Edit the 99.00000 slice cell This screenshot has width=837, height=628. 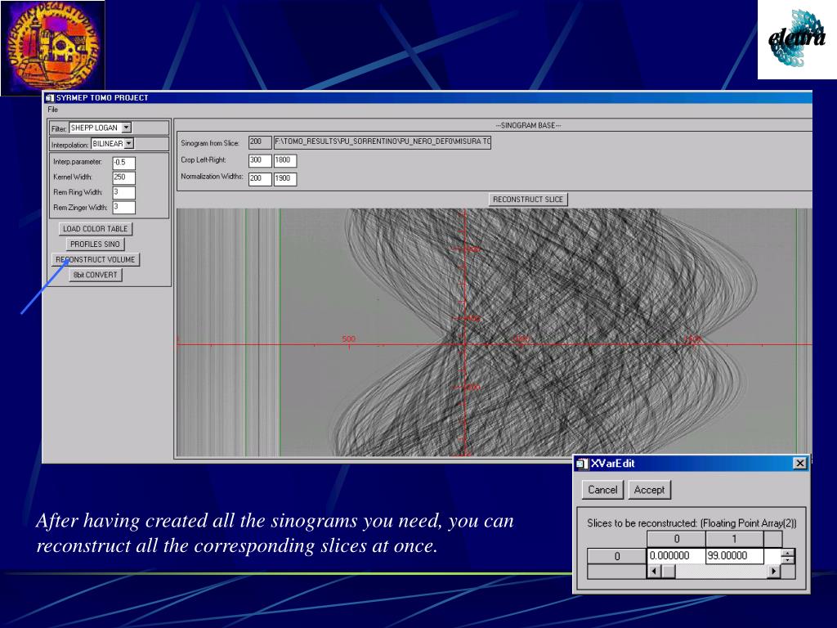pos(735,556)
